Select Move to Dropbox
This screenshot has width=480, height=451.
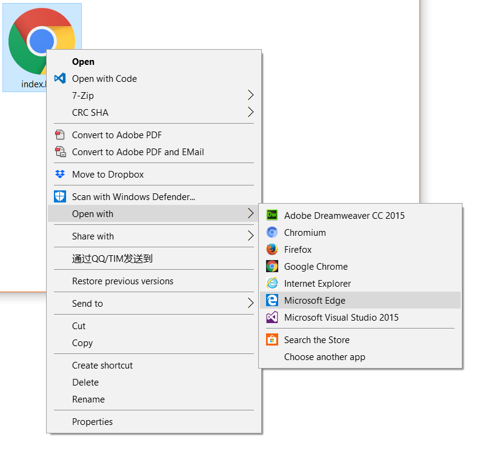[154, 174]
